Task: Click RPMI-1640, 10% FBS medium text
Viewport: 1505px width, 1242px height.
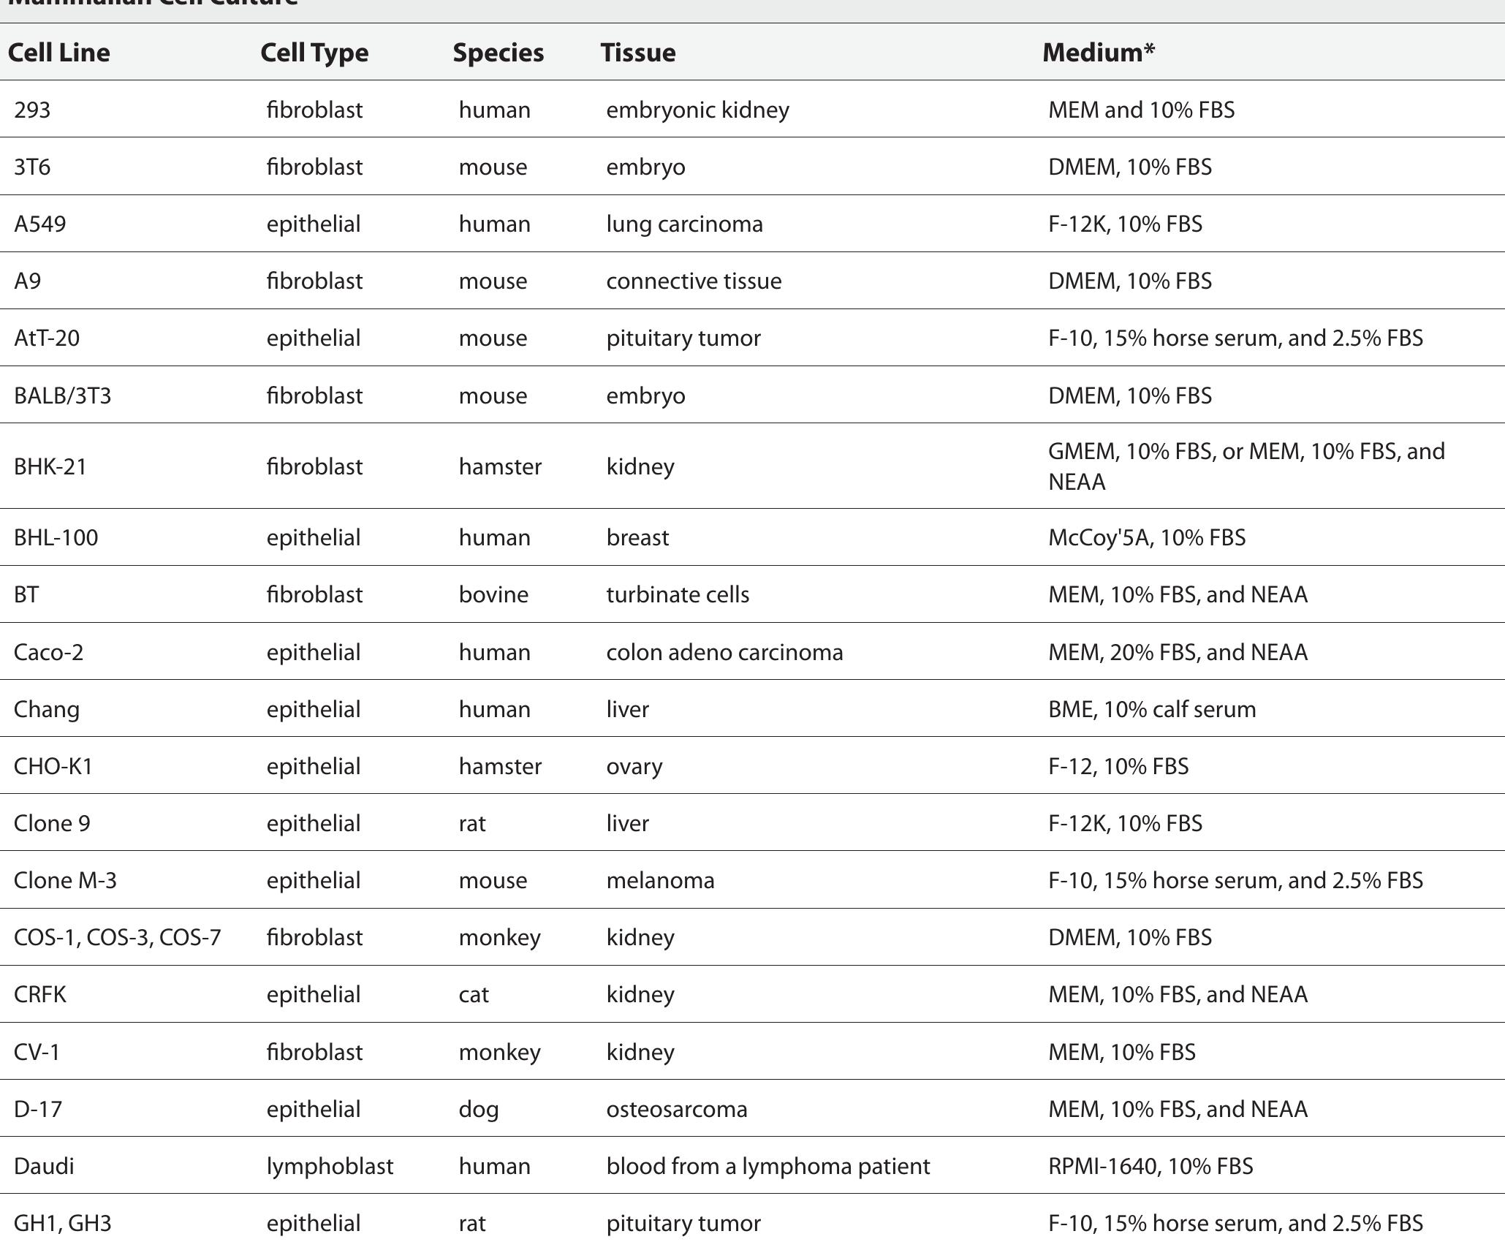Action: pyautogui.click(x=1150, y=1166)
